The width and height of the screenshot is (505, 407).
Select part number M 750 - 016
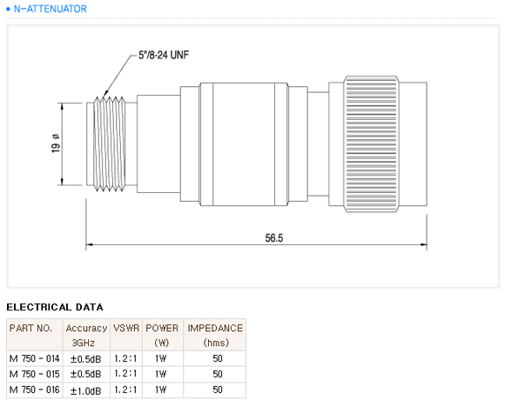click(x=35, y=390)
